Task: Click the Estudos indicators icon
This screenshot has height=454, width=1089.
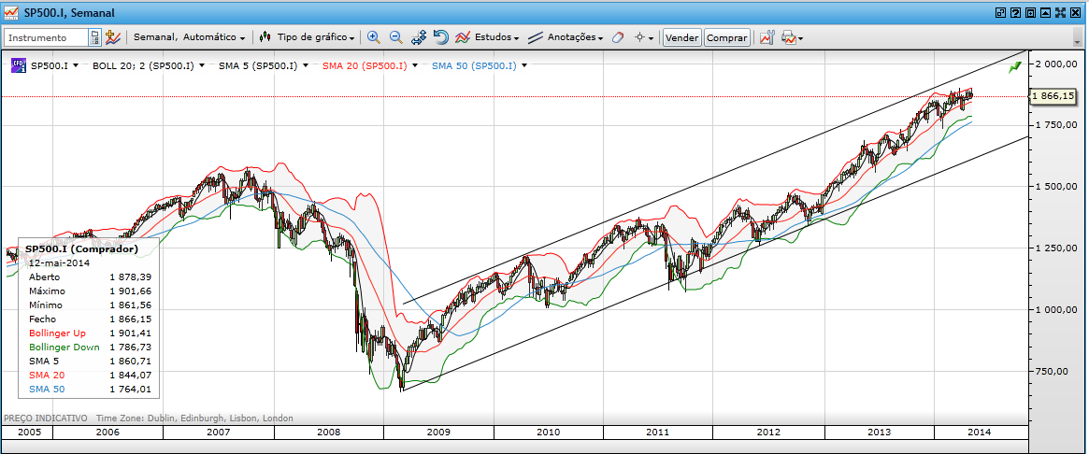Action: tap(464, 37)
